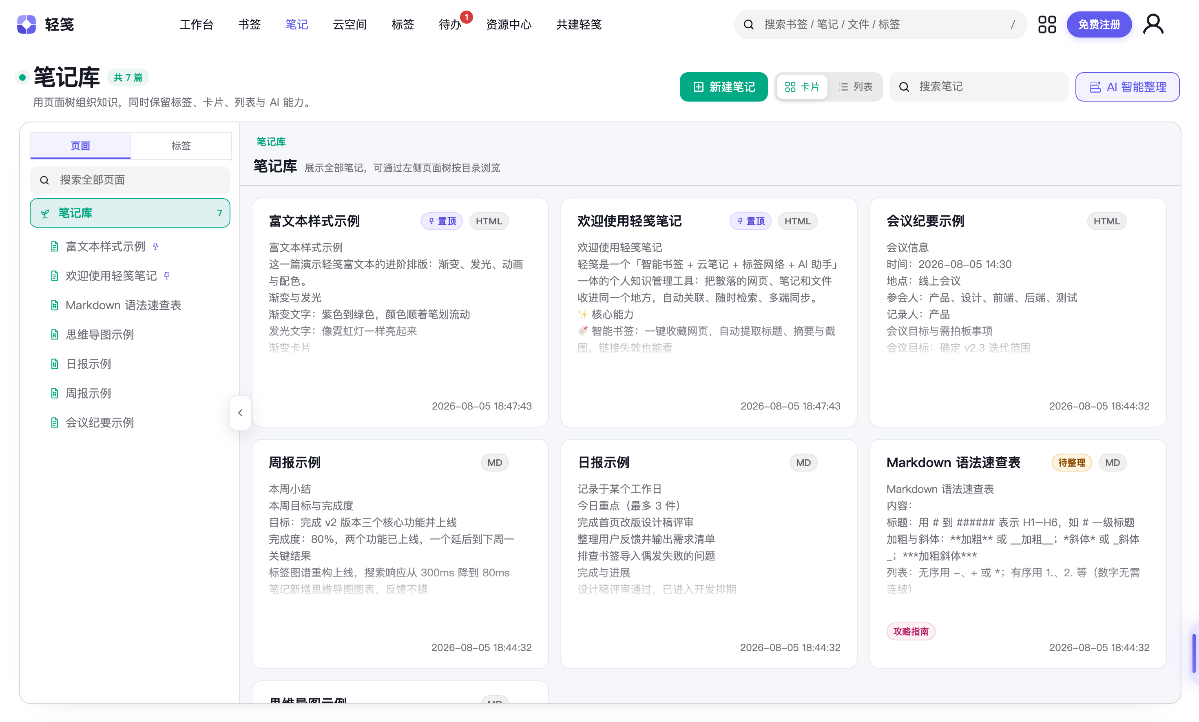1199x722 pixels.
Task: Open the 欢迎使用轻笺笔记 card title
Action: tap(629, 221)
